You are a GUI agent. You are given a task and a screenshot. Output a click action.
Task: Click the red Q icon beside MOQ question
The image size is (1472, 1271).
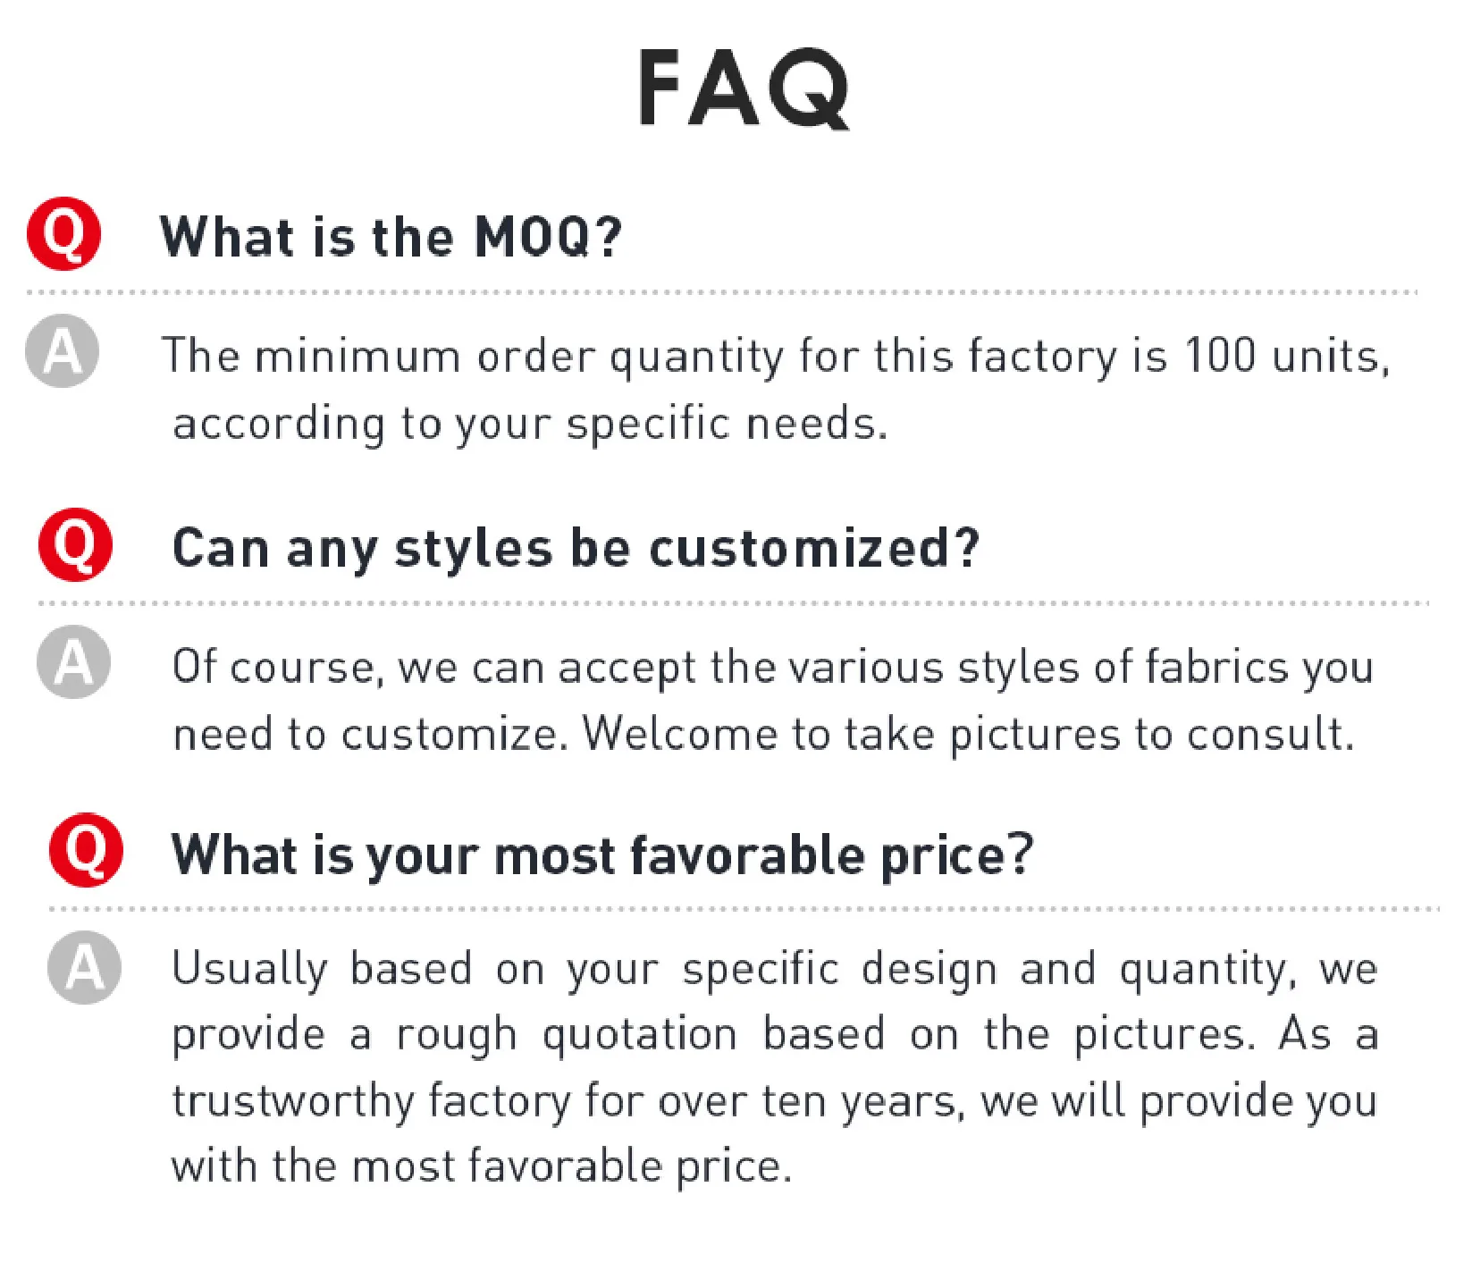63,234
